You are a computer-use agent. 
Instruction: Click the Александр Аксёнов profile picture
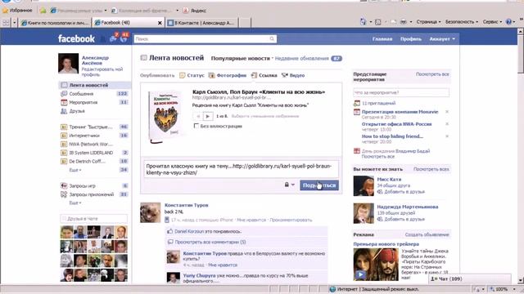(x=68, y=63)
